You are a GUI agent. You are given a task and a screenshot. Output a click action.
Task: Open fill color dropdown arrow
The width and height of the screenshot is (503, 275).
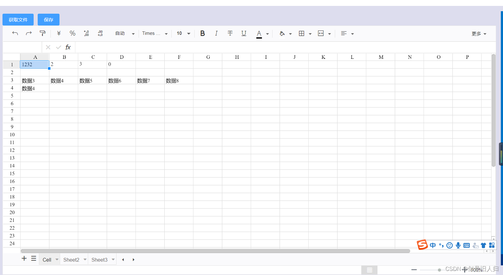290,34
